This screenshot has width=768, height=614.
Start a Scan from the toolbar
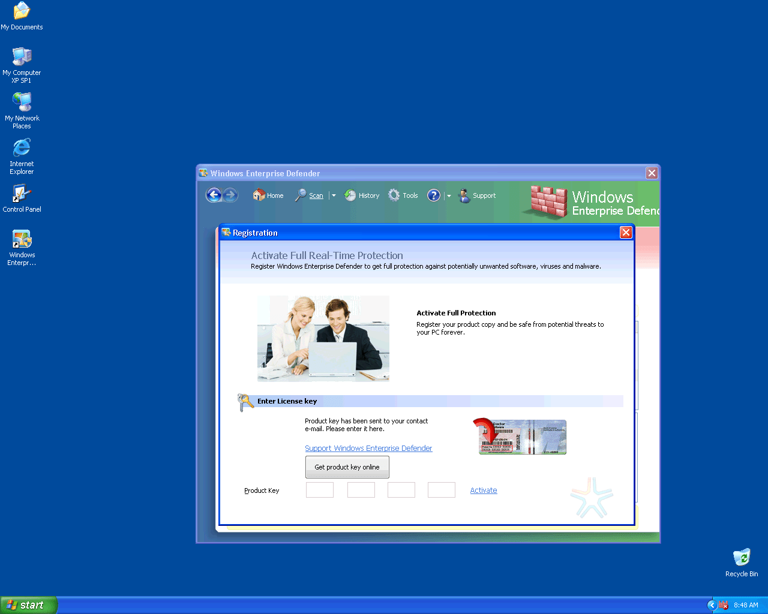310,195
